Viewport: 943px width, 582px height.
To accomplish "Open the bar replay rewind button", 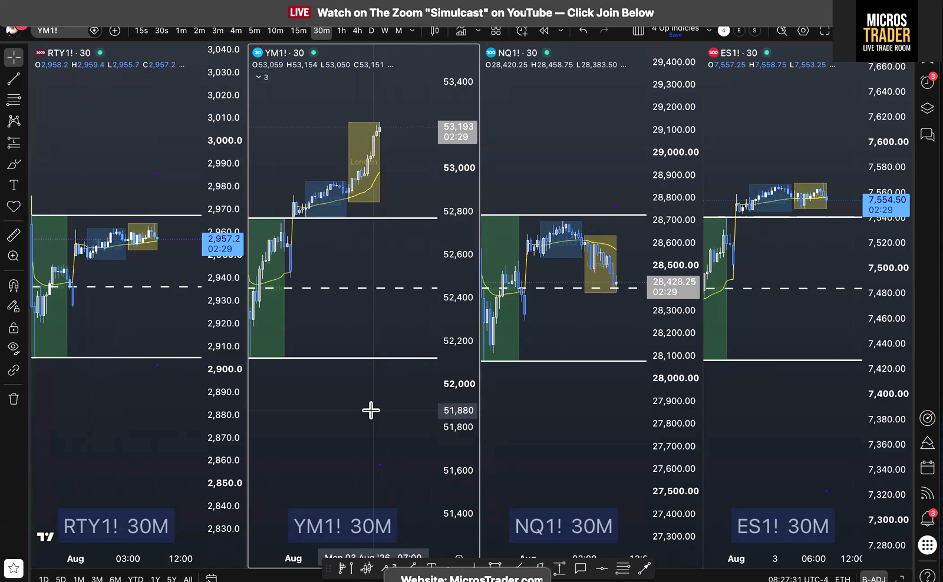I will click(x=544, y=31).
